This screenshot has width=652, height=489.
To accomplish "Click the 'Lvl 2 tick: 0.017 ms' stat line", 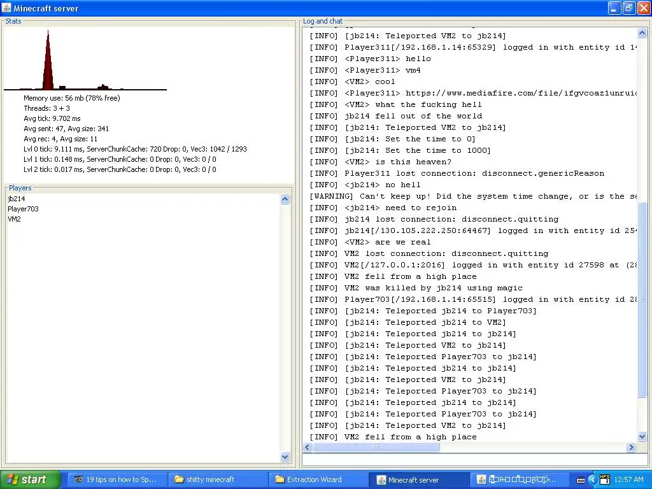I will [120, 169].
